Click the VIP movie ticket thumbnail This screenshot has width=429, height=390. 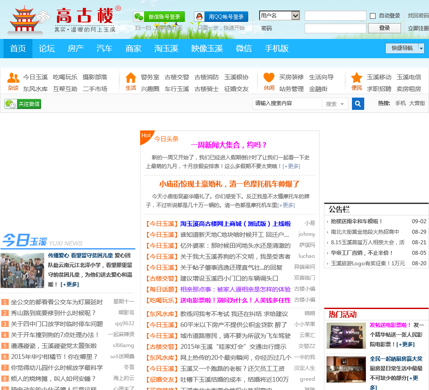[x=346, y=336]
